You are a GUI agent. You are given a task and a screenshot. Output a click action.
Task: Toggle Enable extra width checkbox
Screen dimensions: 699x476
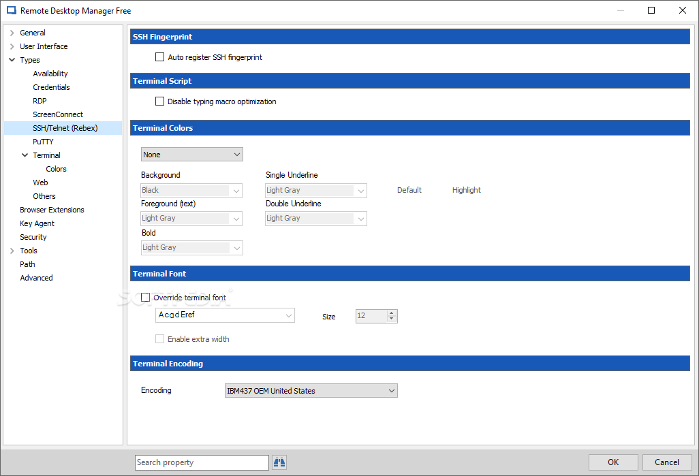point(159,338)
